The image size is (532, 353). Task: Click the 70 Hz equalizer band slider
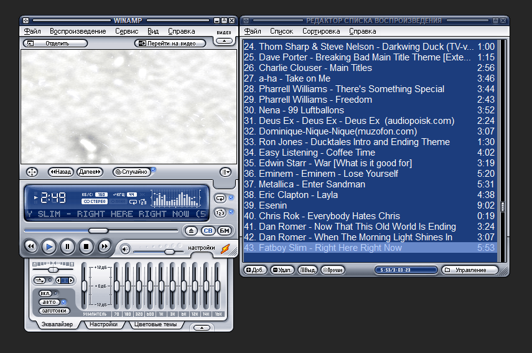(117, 286)
